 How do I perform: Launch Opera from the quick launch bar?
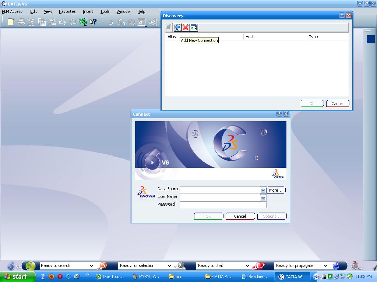[60, 276]
